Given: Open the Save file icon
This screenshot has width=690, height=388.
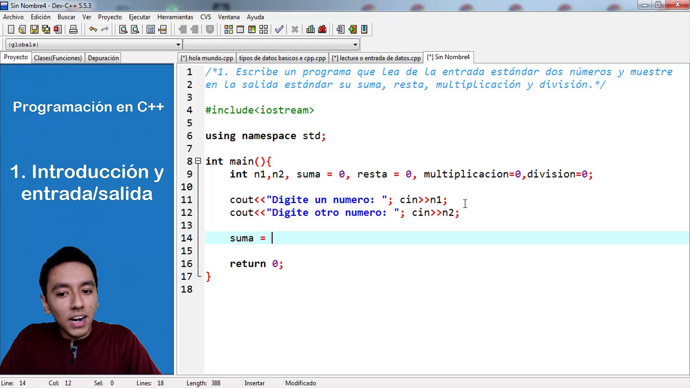Looking at the screenshot, I should (34, 29).
